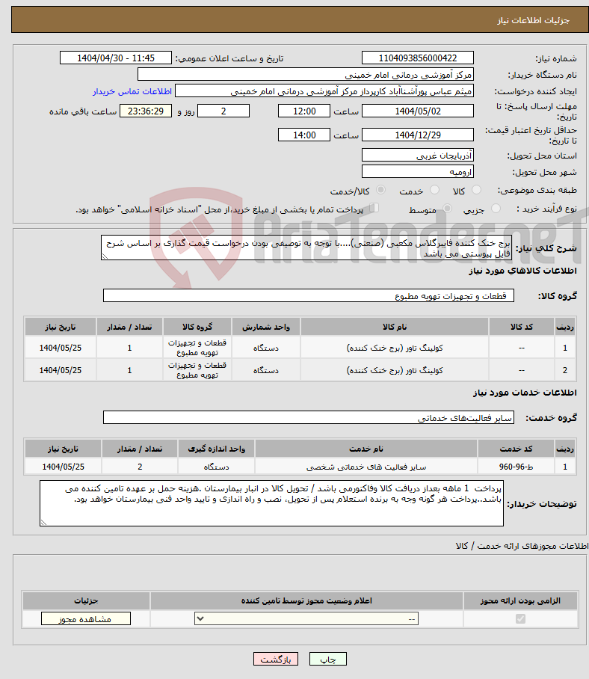Click the date 1404/05/25 in goods row 1
This screenshot has height=679, width=589.
60,348
